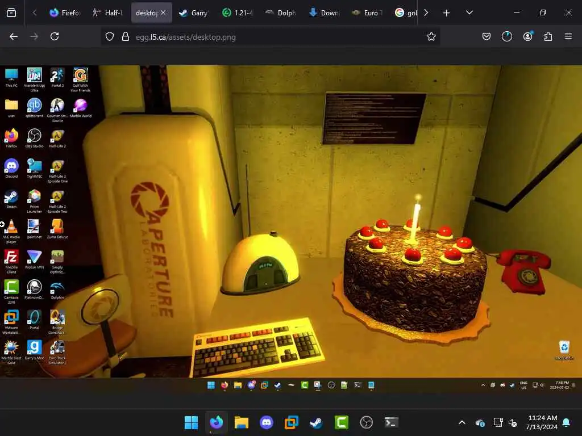Switch to the Euro T tab

tap(367, 13)
